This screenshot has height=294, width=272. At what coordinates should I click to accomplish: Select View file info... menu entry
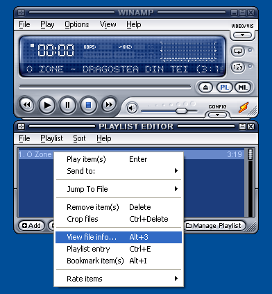[x=119, y=237]
